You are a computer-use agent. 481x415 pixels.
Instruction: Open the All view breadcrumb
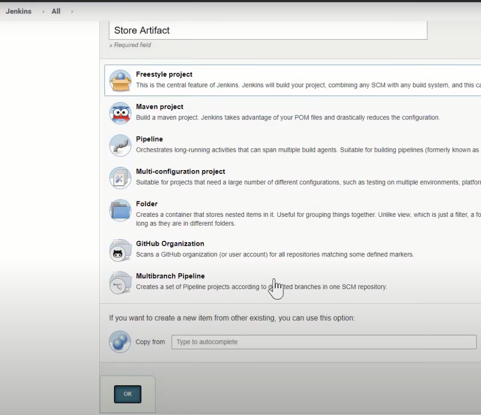pyautogui.click(x=56, y=11)
